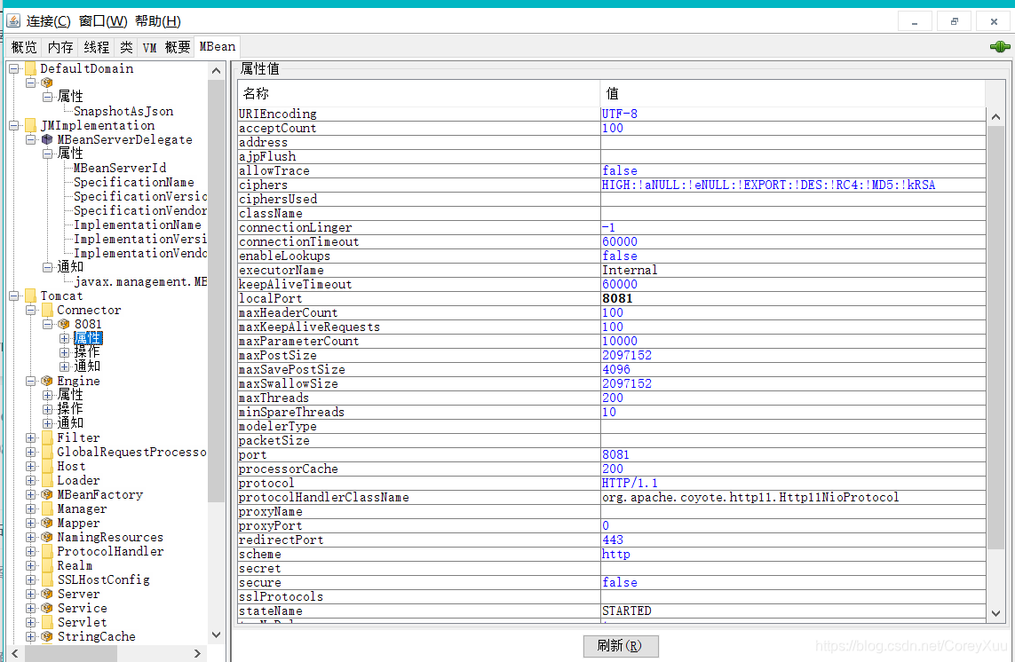Collapse the 8081 connector node
1015x662 pixels.
47,324
